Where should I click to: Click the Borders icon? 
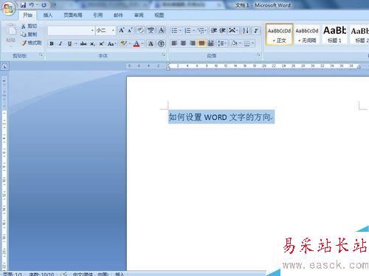pyautogui.click(x=247, y=43)
